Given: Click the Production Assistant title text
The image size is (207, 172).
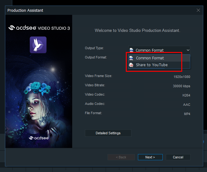Looking at the screenshot, I should [25, 10].
